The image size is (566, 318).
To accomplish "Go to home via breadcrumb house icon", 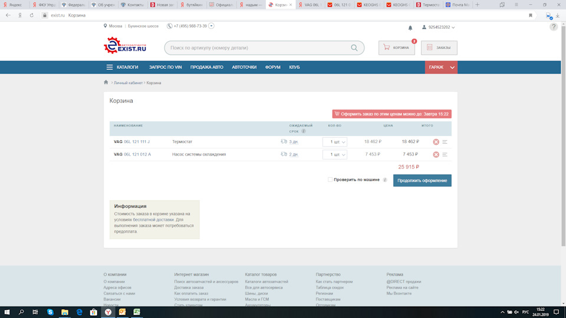I will pos(106,82).
